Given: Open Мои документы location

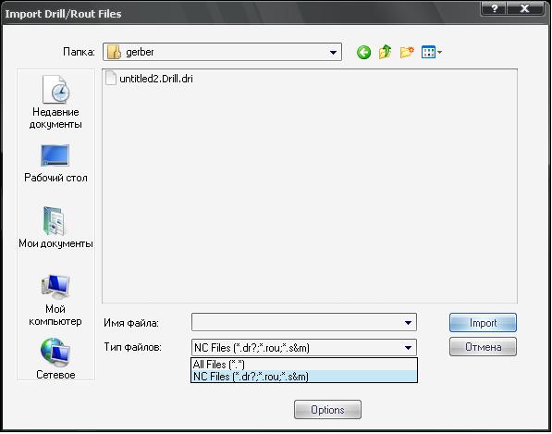Looking at the screenshot, I should (x=55, y=228).
